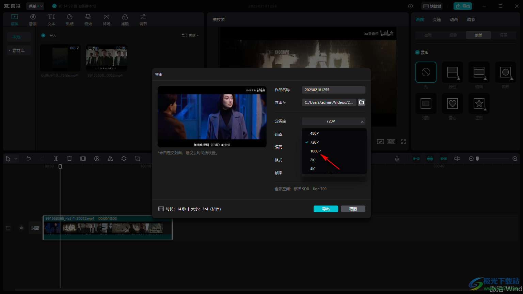
Task: Switch to 媒体 media tab
Action: 15,20
